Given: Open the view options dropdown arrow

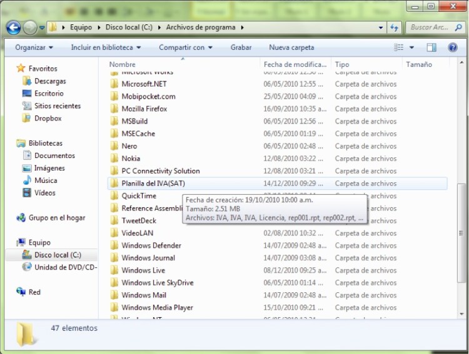Looking at the screenshot, I should point(412,47).
